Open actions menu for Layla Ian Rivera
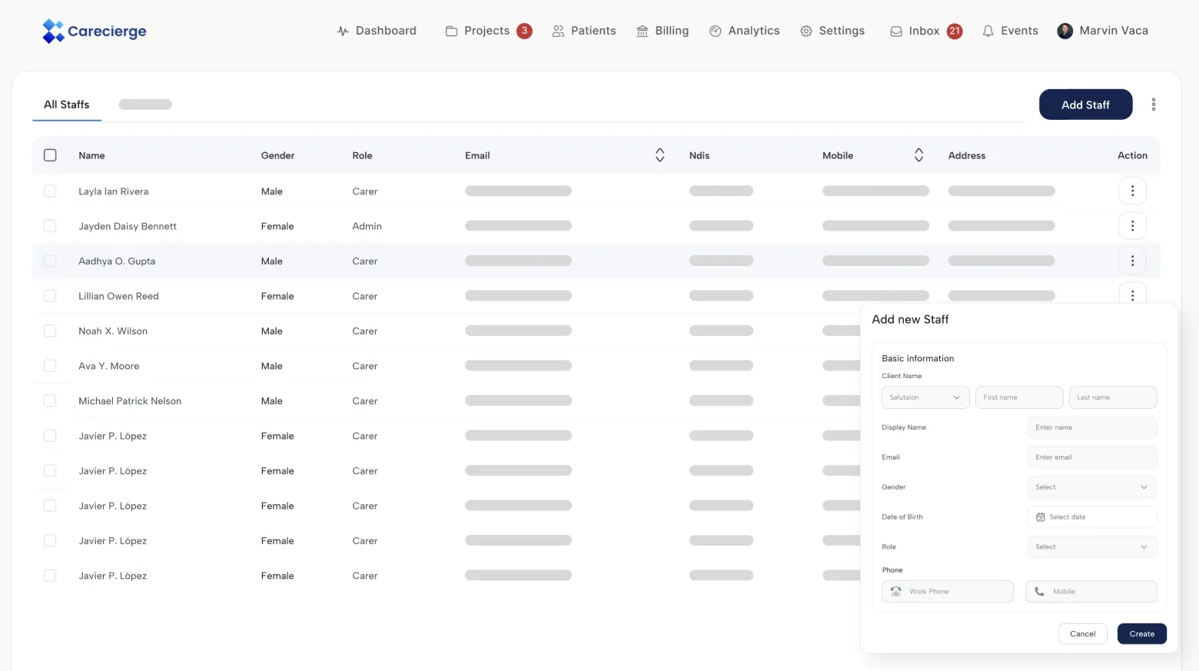1199x671 pixels. 1132,191
